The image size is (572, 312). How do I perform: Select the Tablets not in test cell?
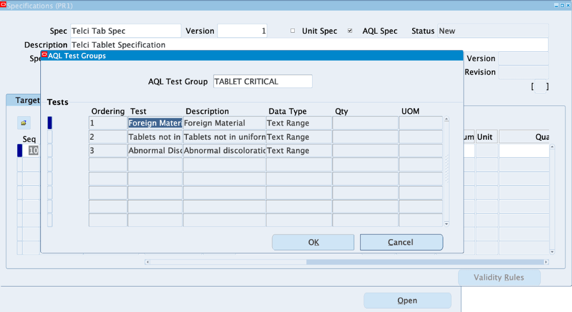pos(155,137)
